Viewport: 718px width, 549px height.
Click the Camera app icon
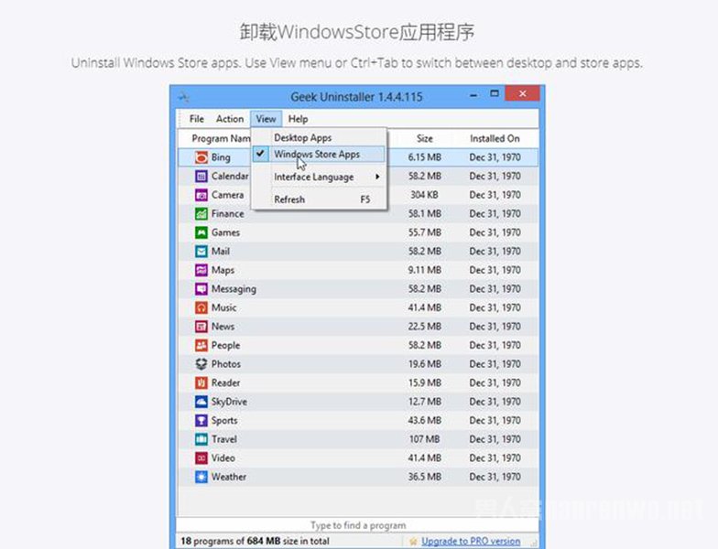coord(201,195)
